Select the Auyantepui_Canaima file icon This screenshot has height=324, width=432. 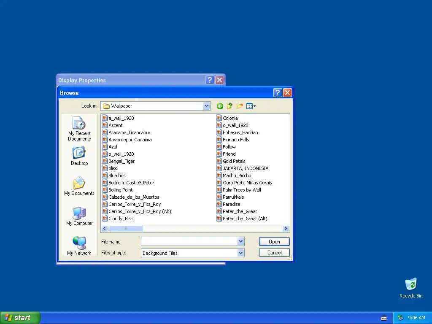pos(105,139)
